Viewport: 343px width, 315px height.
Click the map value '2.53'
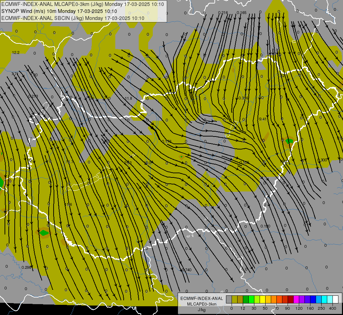click(x=128, y=163)
